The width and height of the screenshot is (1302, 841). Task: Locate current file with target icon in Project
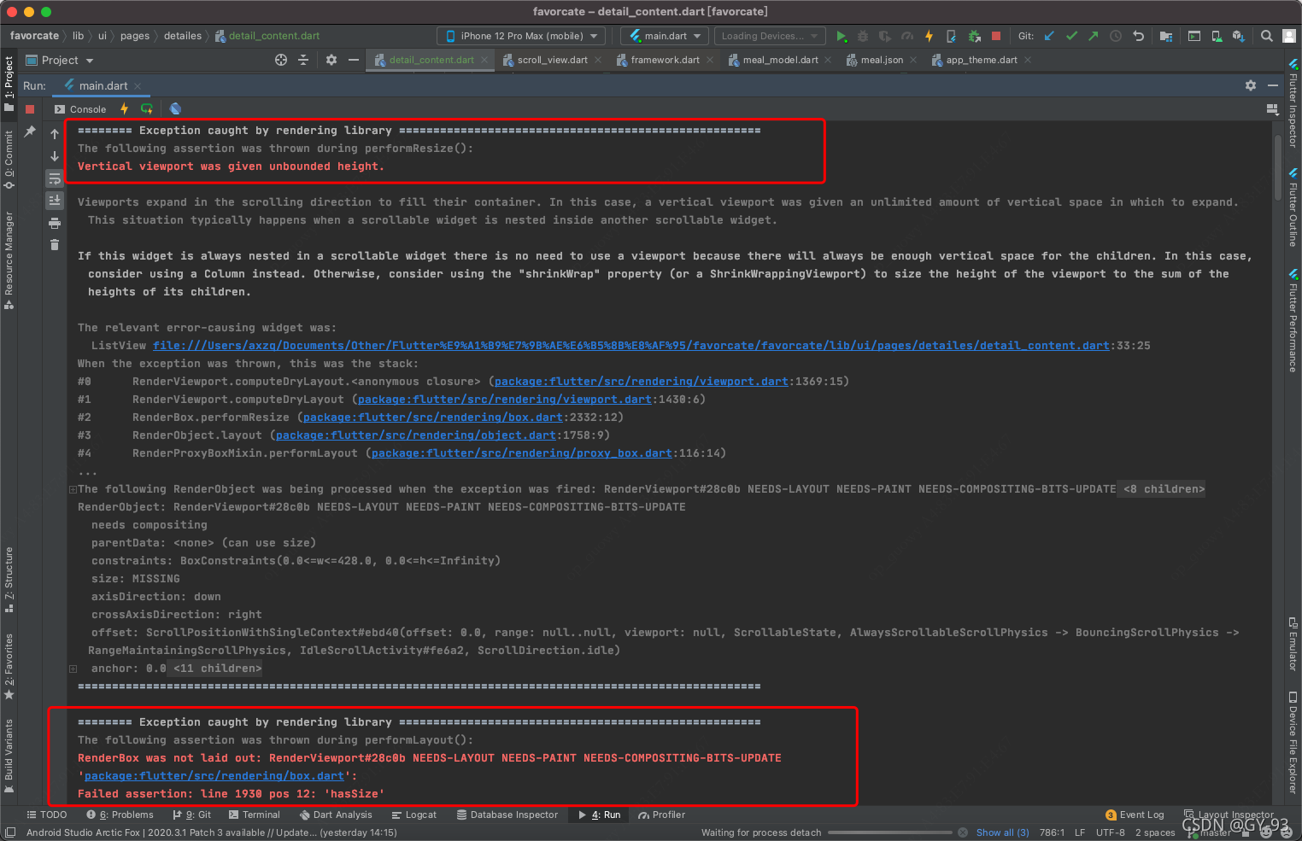(x=281, y=60)
